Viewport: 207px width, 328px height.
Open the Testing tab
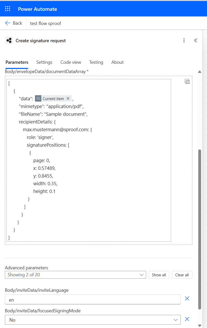click(96, 62)
